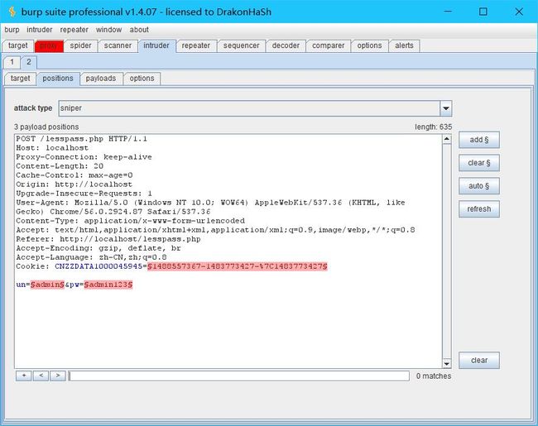Click the highlighted cookie payload value
The height and width of the screenshot is (426, 538).
point(238,266)
